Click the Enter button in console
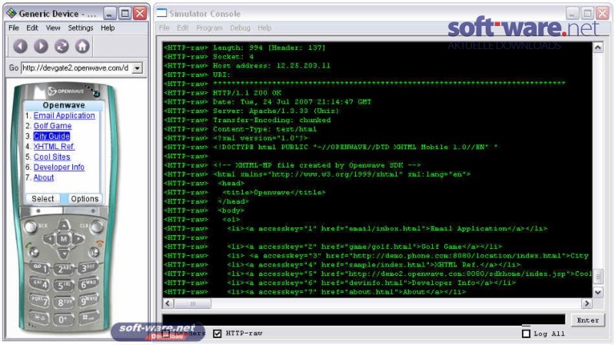The width and height of the screenshot is (615, 345). (x=587, y=320)
